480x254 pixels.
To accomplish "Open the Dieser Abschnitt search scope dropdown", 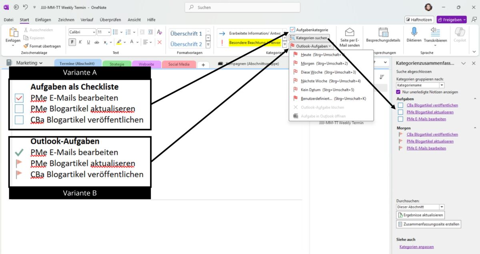I will [x=442, y=206].
